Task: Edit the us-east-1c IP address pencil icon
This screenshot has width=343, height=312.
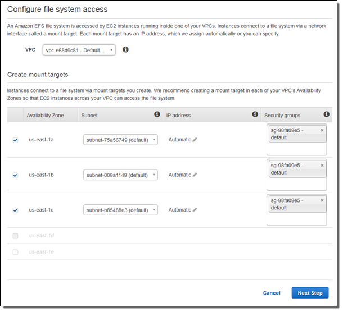Action: click(x=195, y=210)
